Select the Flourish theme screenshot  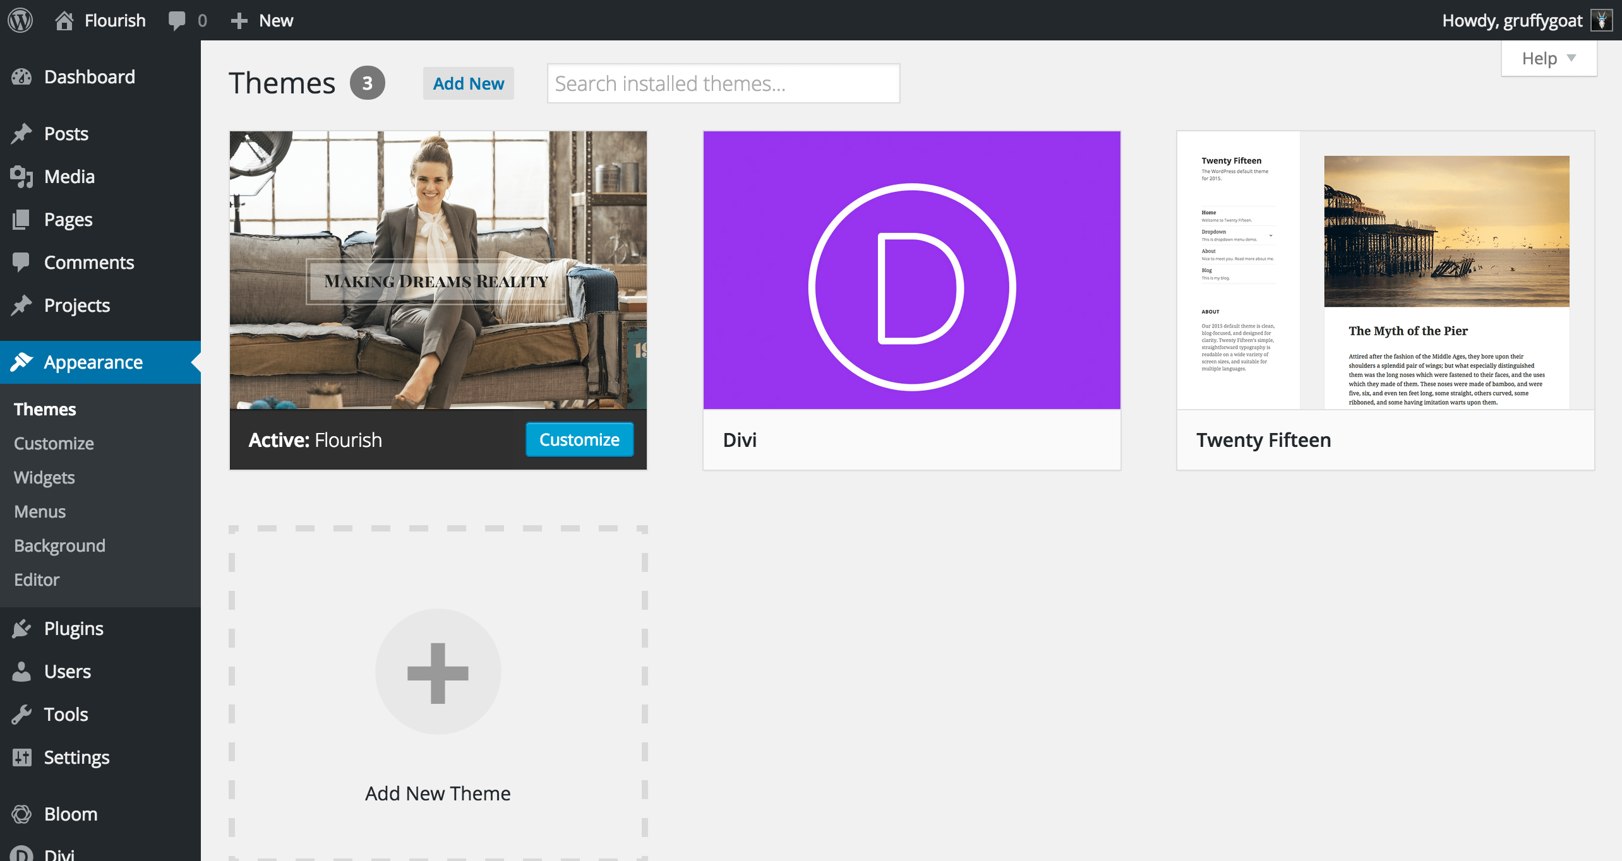(438, 270)
